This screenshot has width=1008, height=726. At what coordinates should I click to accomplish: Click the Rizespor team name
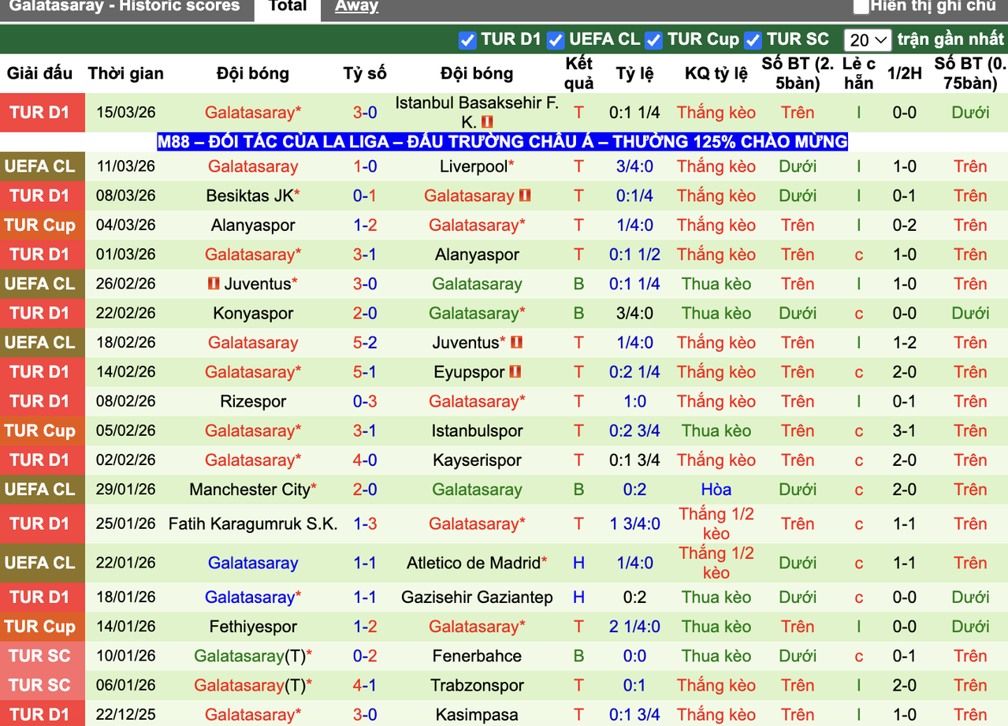[x=253, y=401]
